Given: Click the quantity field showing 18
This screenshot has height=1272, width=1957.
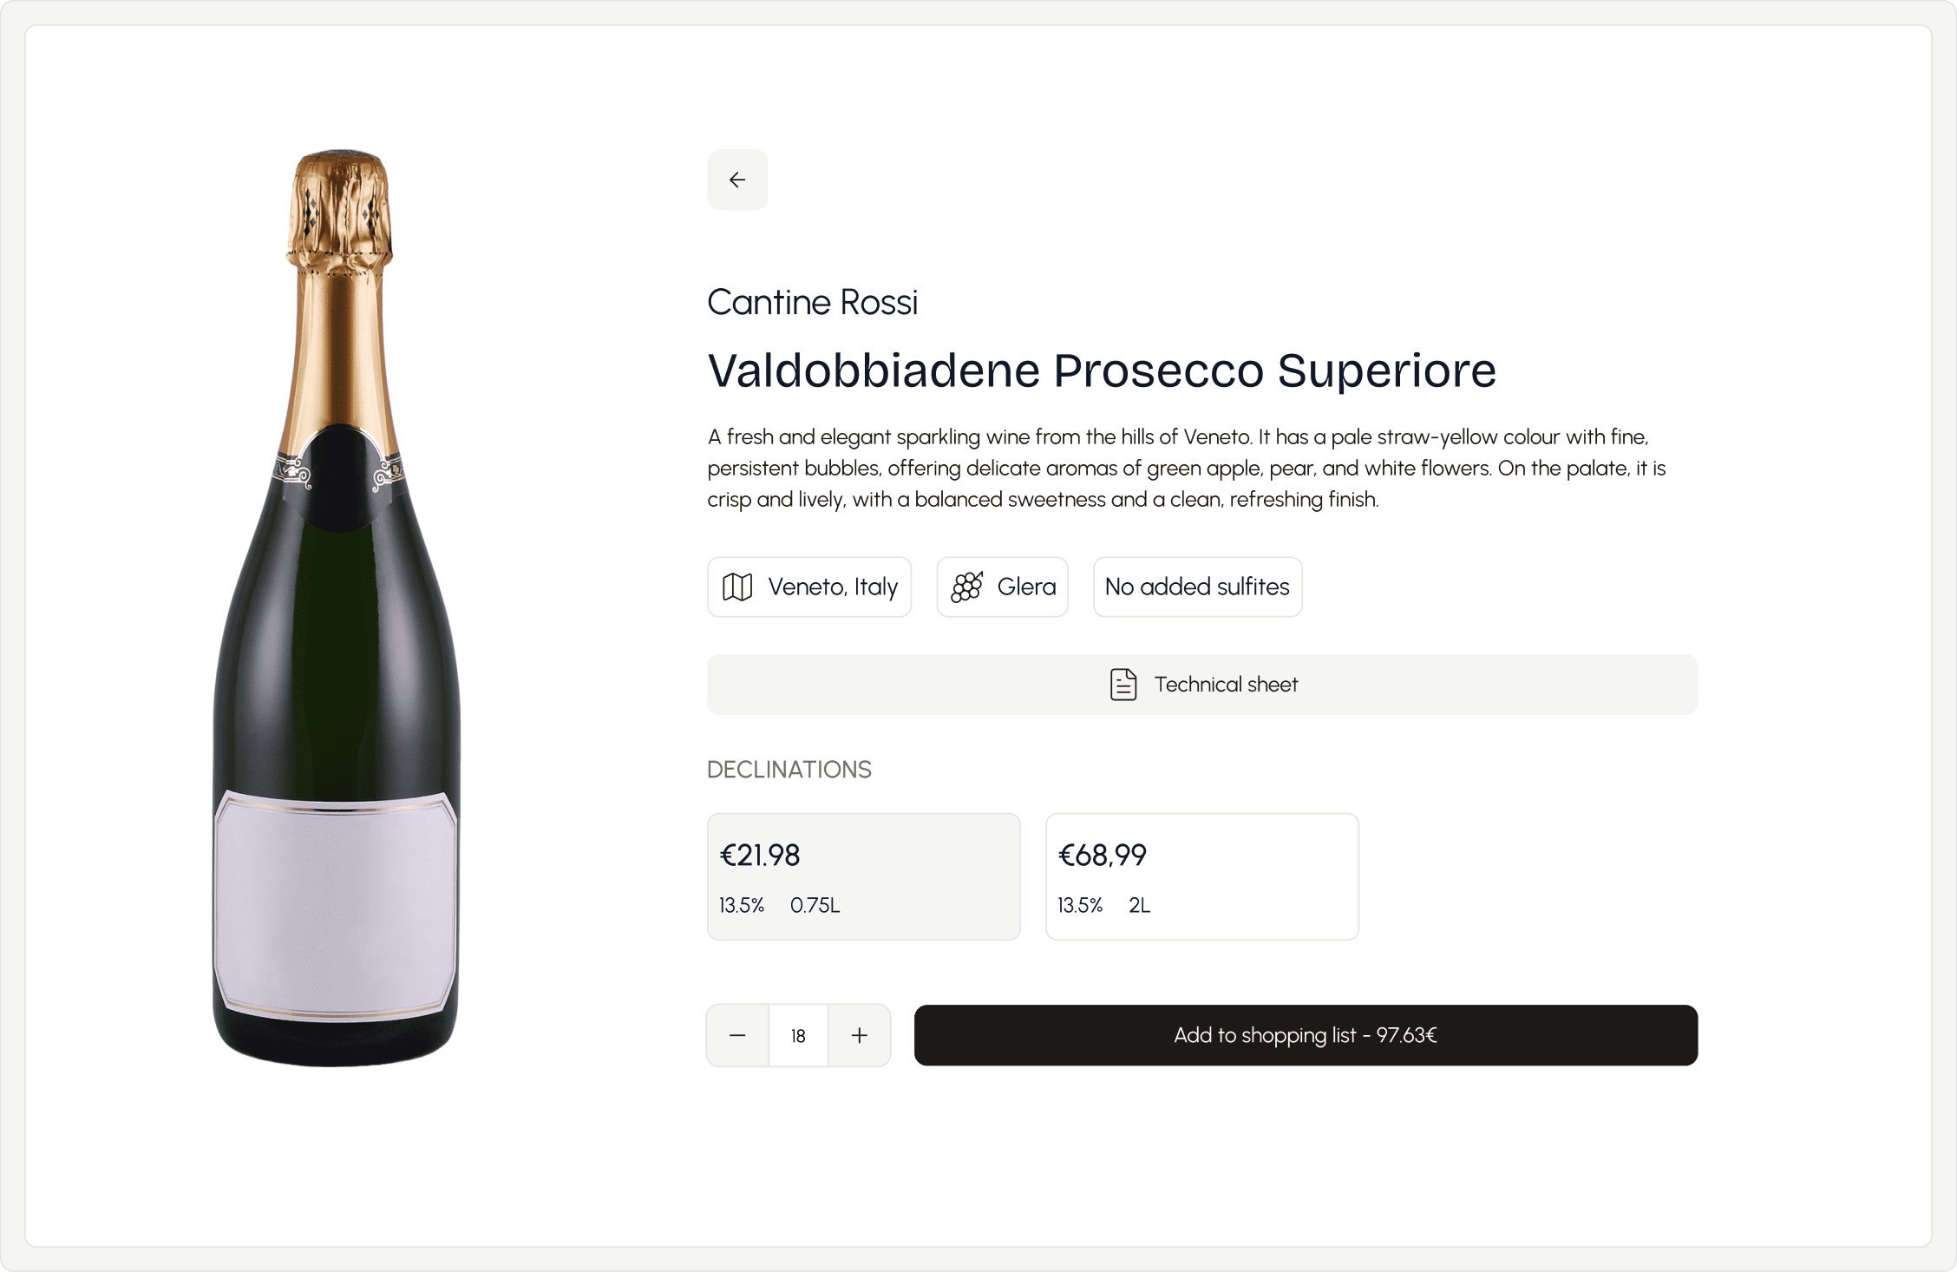Looking at the screenshot, I should point(797,1034).
